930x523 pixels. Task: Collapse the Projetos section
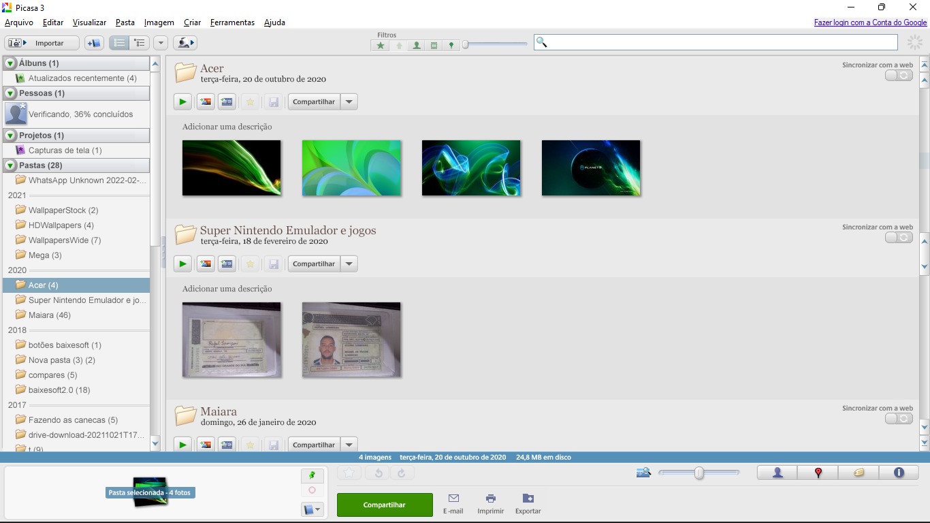[10, 136]
